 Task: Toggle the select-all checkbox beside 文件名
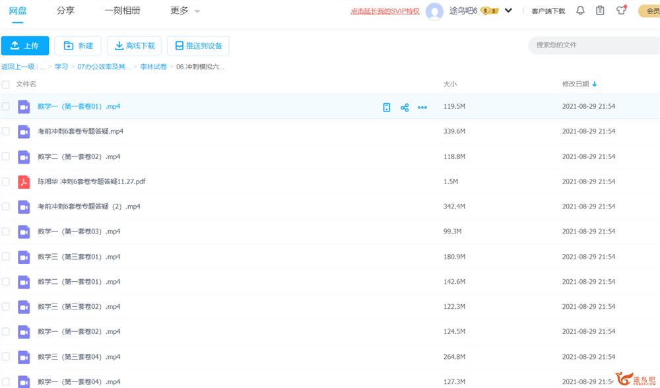(x=6, y=84)
